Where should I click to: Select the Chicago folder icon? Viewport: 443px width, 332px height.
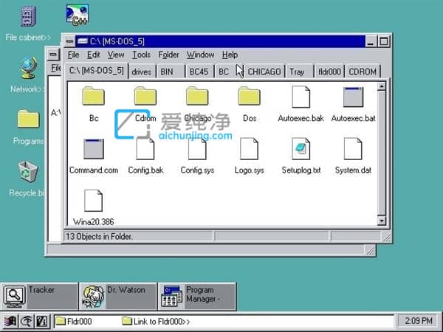[197, 96]
